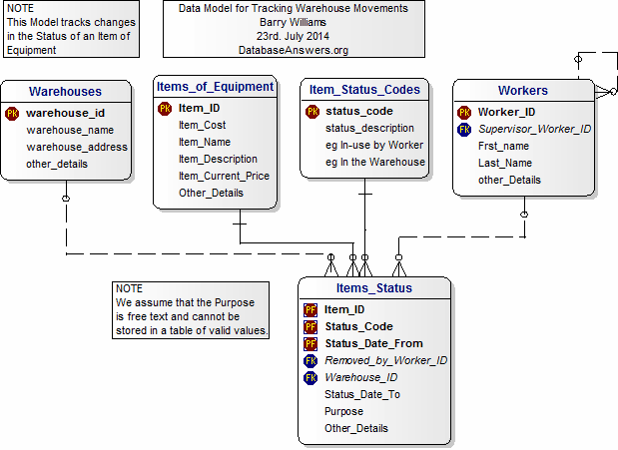Select the Warehouses table title

pos(66,92)
